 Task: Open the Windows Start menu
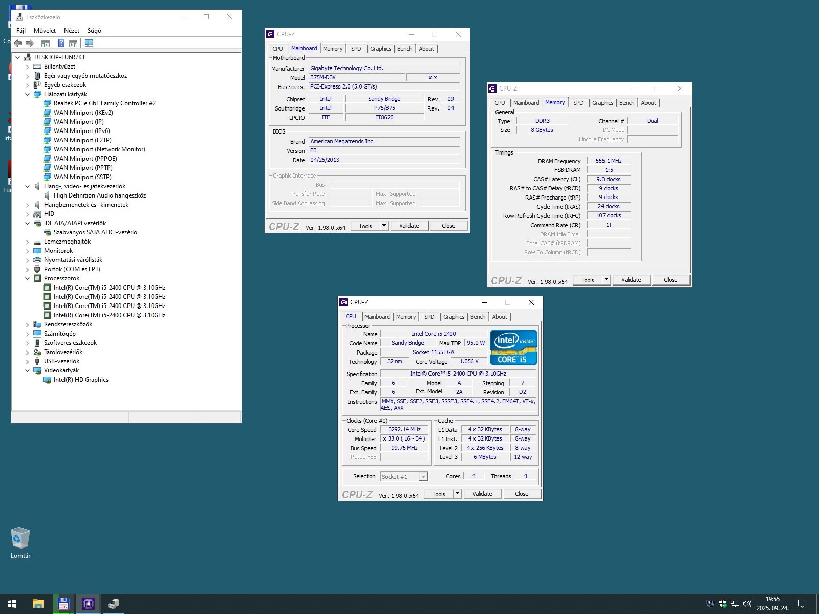tap(12, 604)
